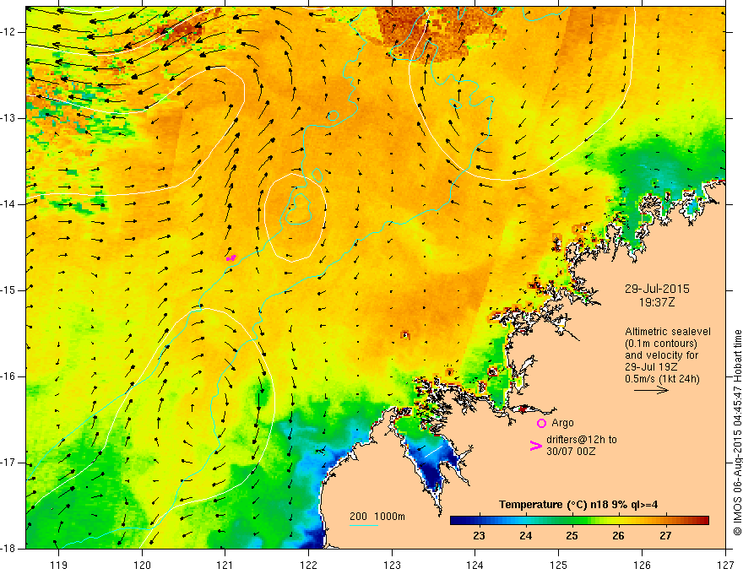Click longitude axis label 123

pyautogui.click(x=392, y=565)
